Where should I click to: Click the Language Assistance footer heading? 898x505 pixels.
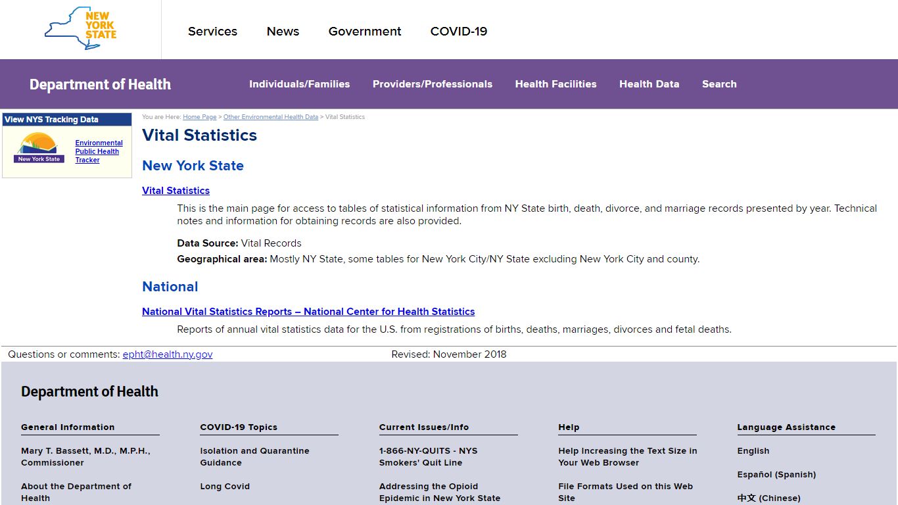[786, 427]
